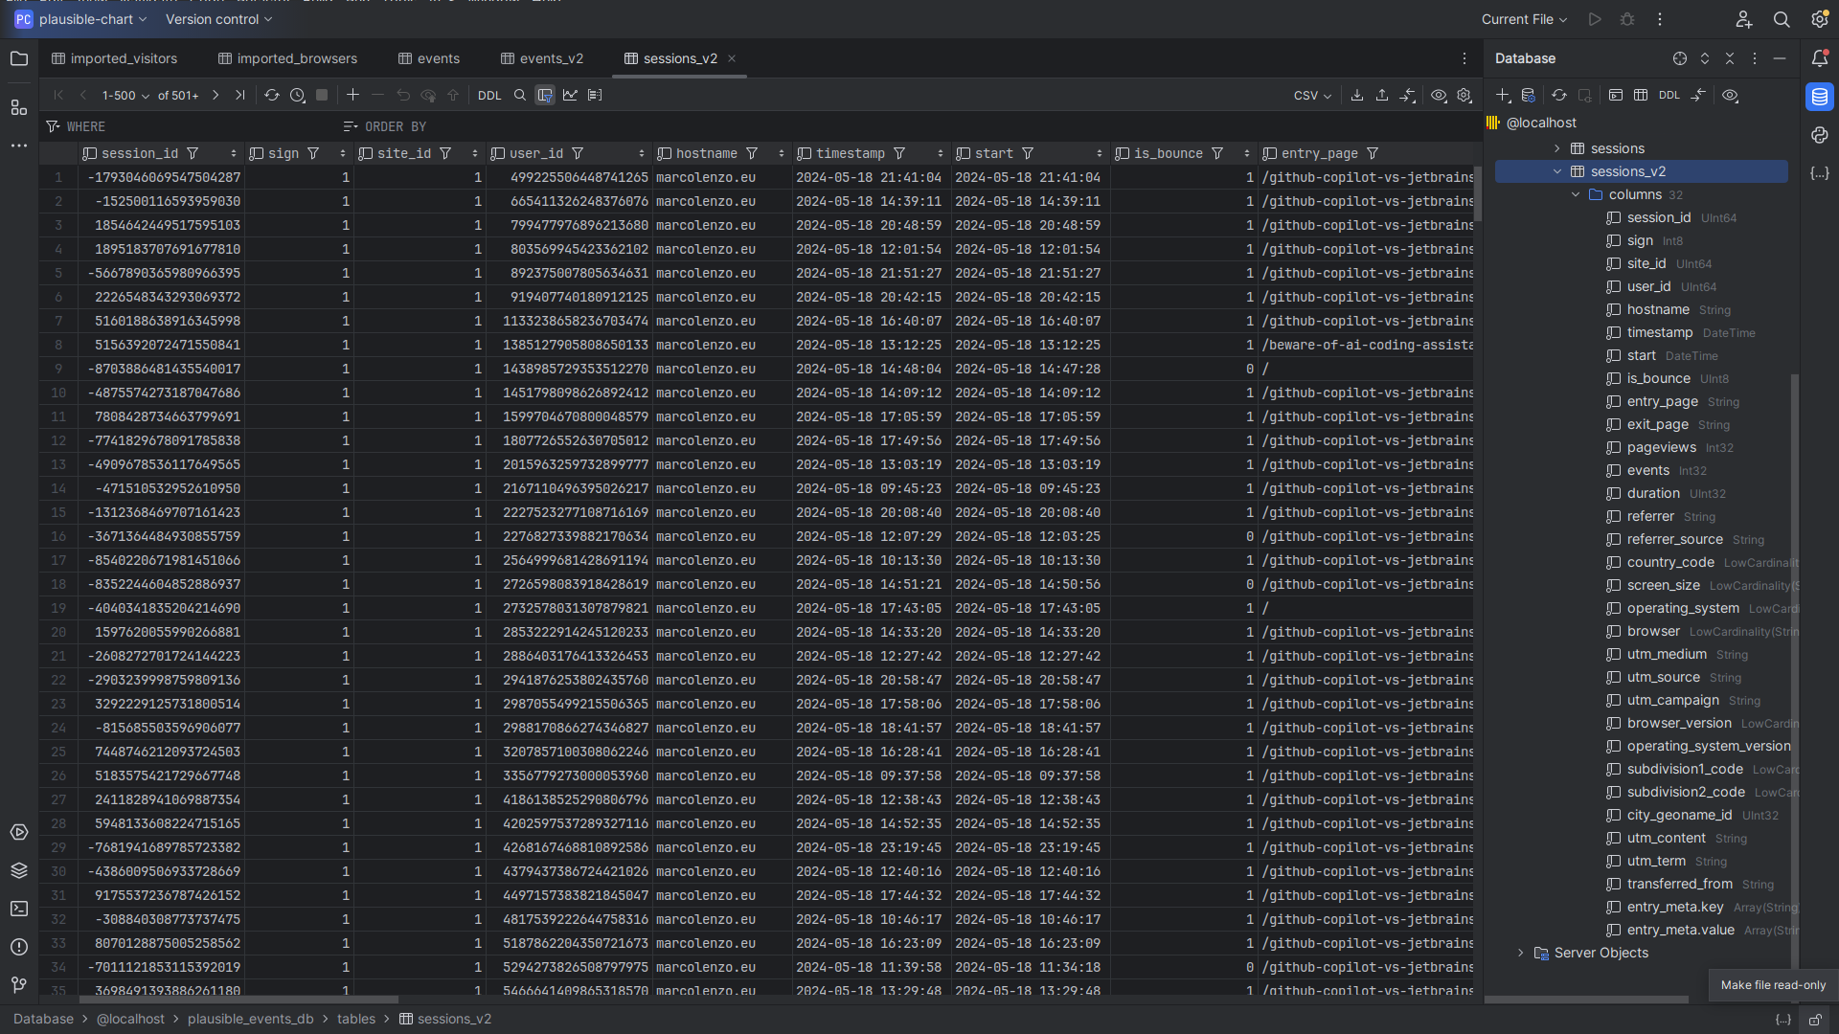Open Data Source Properties in Database panel
Image resolution: width=1839 pixels, height=1034 pixels.
[1529, 96]
